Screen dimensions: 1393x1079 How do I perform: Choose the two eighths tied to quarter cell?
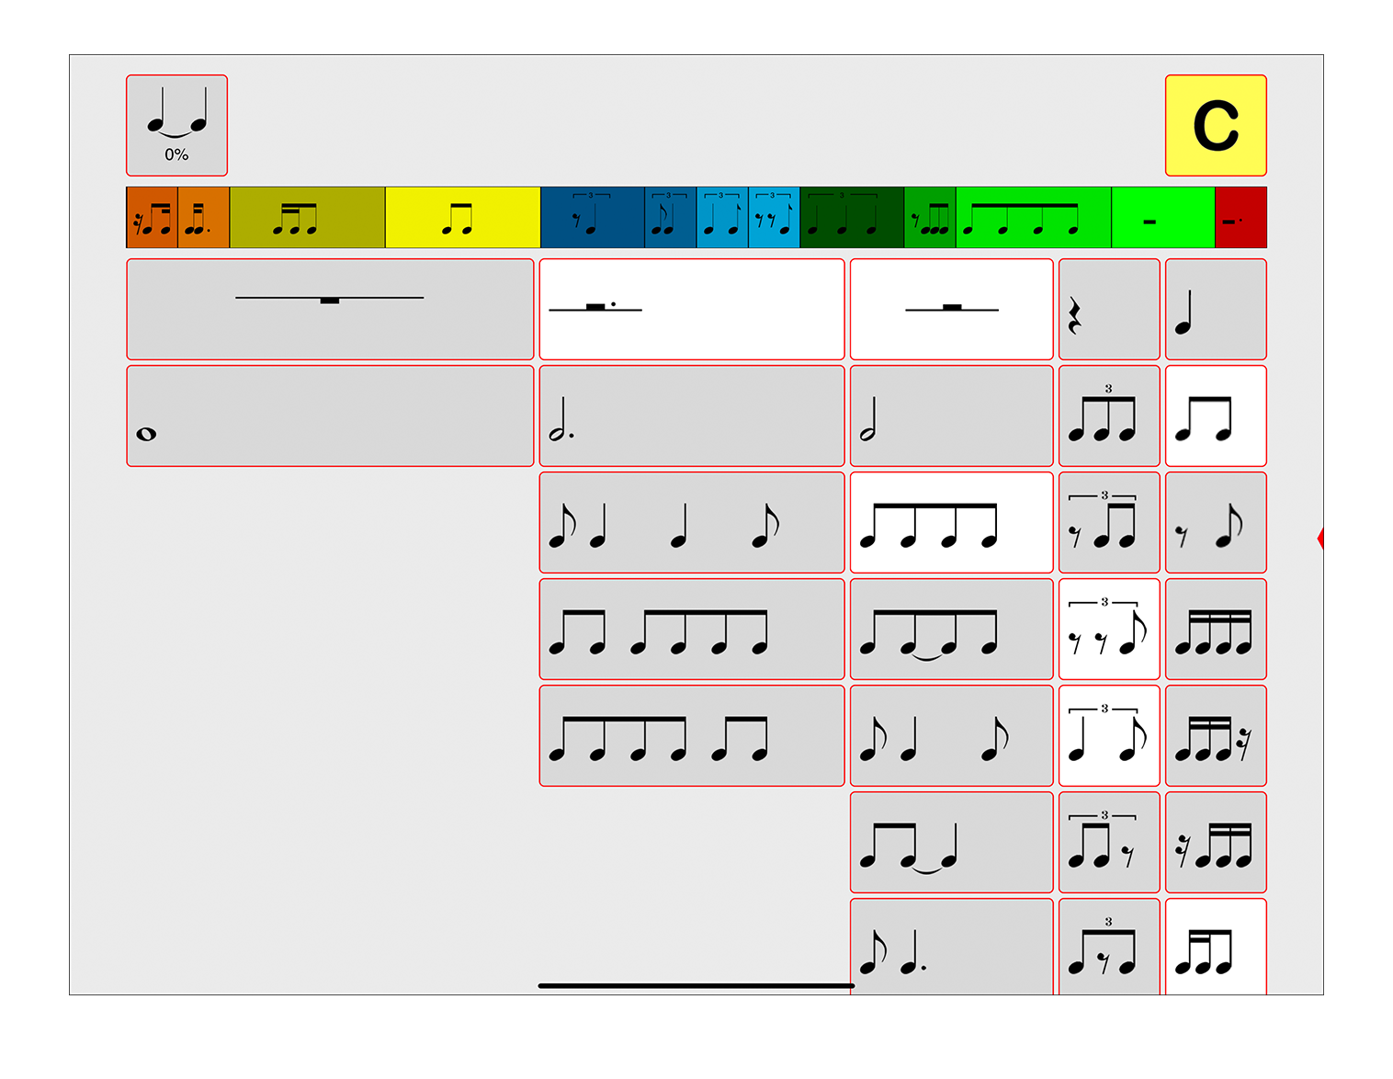(x=952, y=842)
